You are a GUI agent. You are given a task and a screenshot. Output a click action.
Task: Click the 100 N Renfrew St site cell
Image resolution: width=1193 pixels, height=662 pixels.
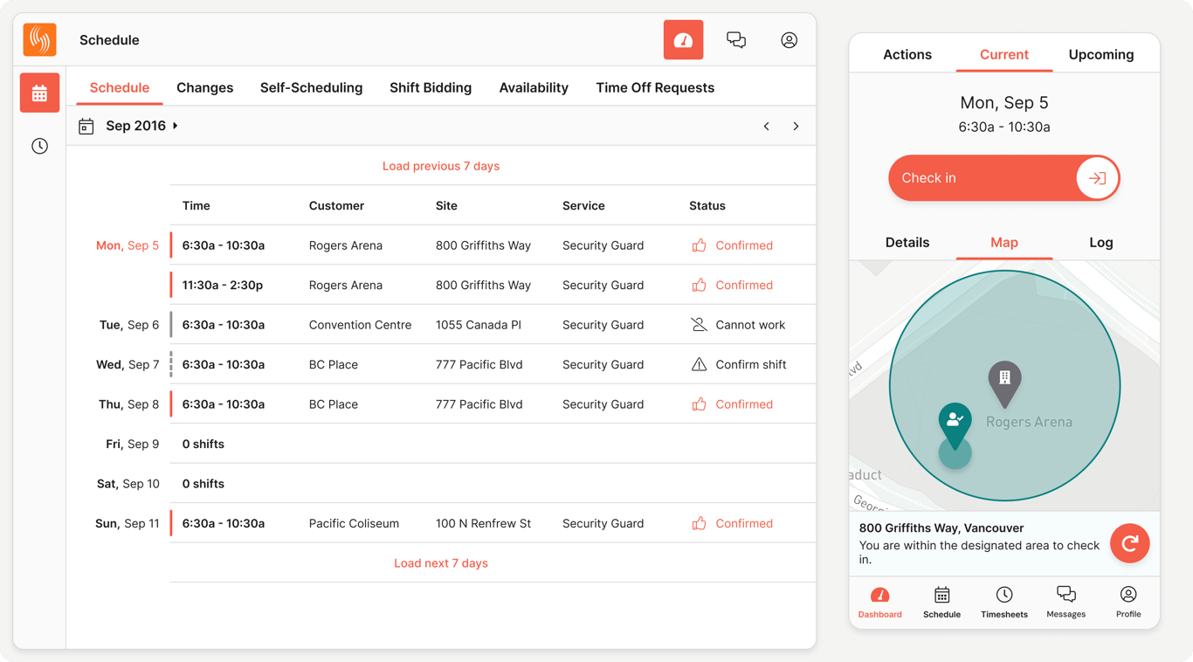coord(483,523)
